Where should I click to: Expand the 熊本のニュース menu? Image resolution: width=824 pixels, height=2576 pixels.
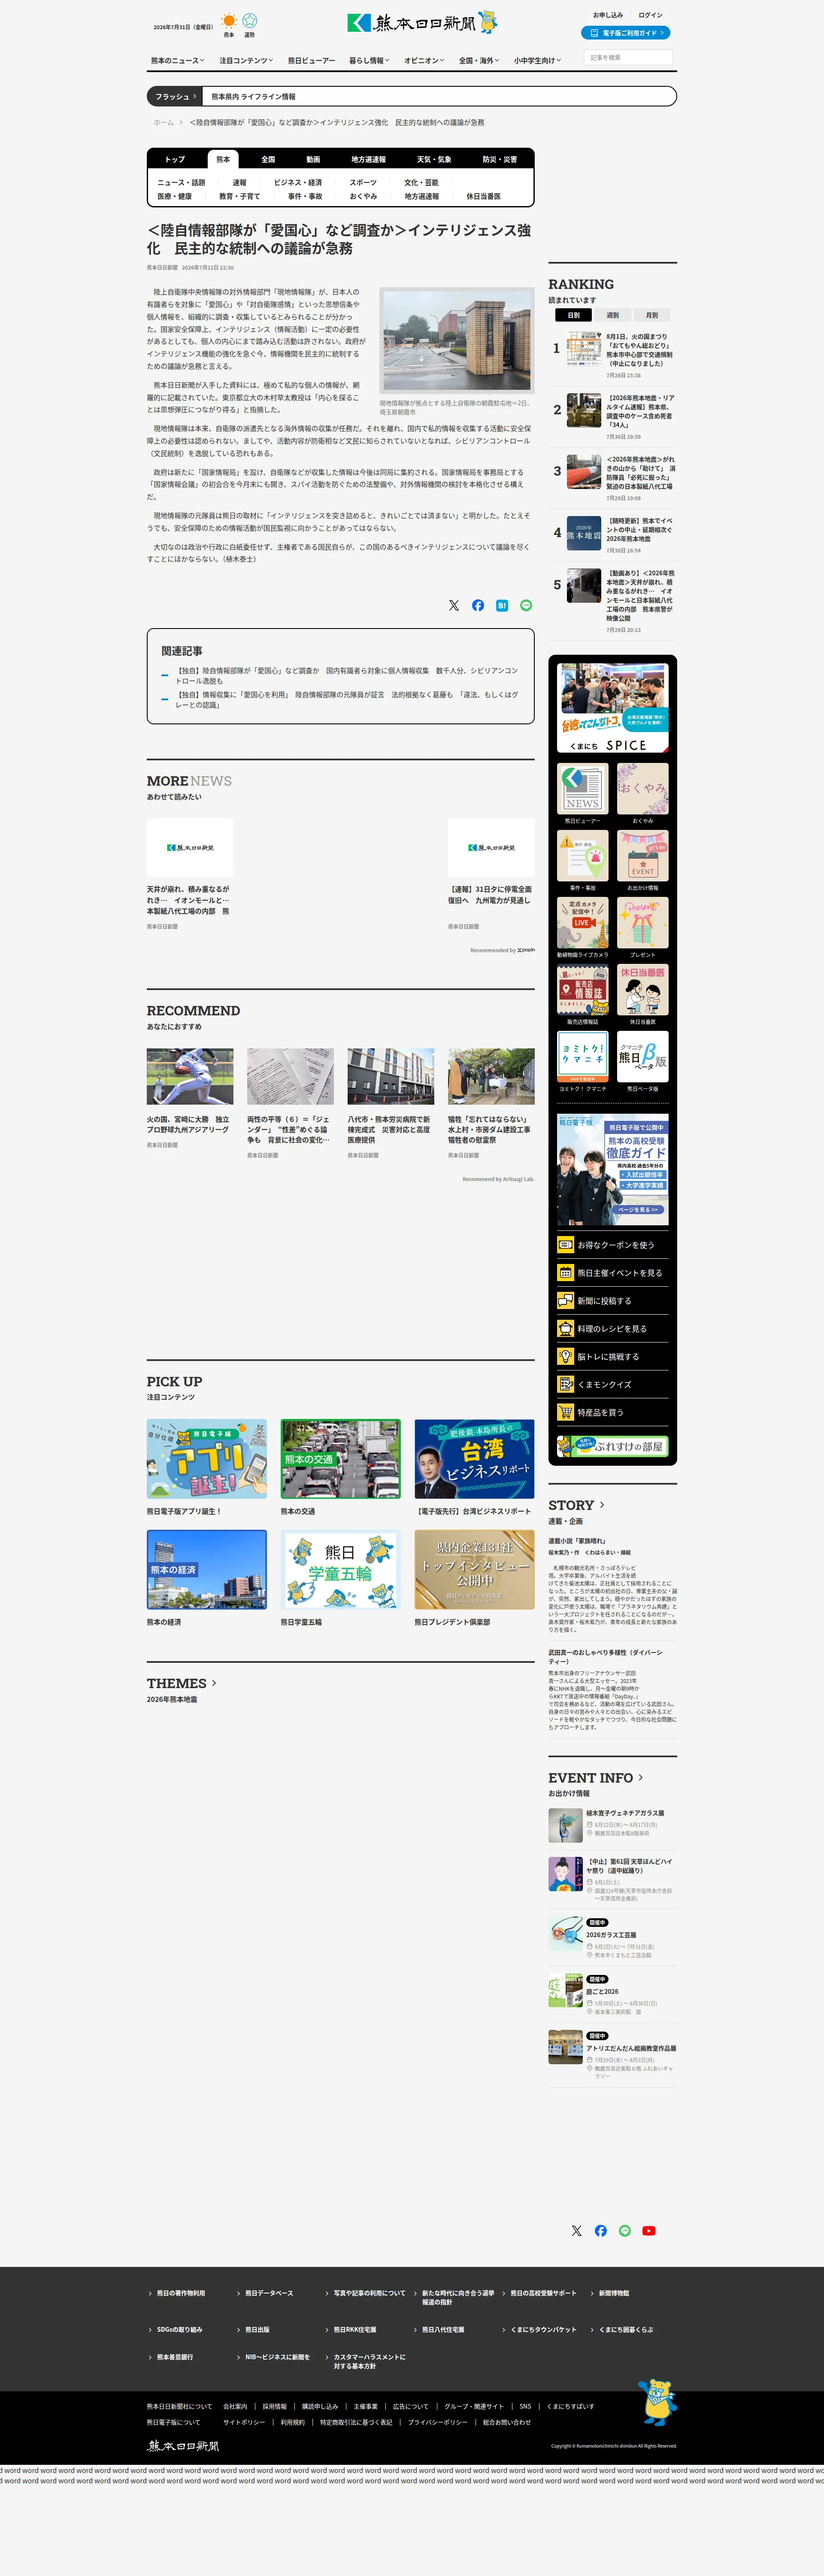coord(178,61)
